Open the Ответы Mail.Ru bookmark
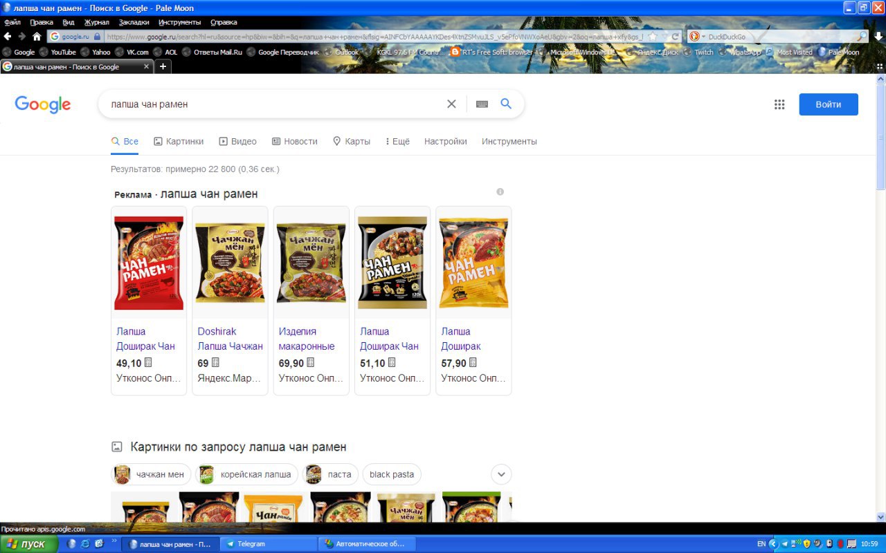Screen dimensions: 886x553 [213, 52]
